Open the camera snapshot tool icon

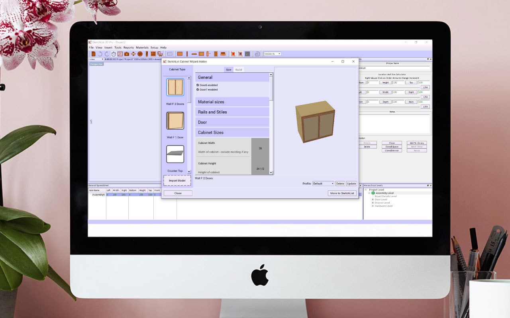coord(126,53)
